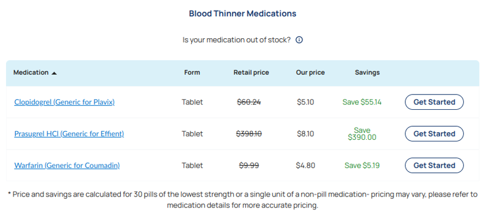Open Prasugrel HCl (Generic for Effient) link

click(x=69, y=134)
